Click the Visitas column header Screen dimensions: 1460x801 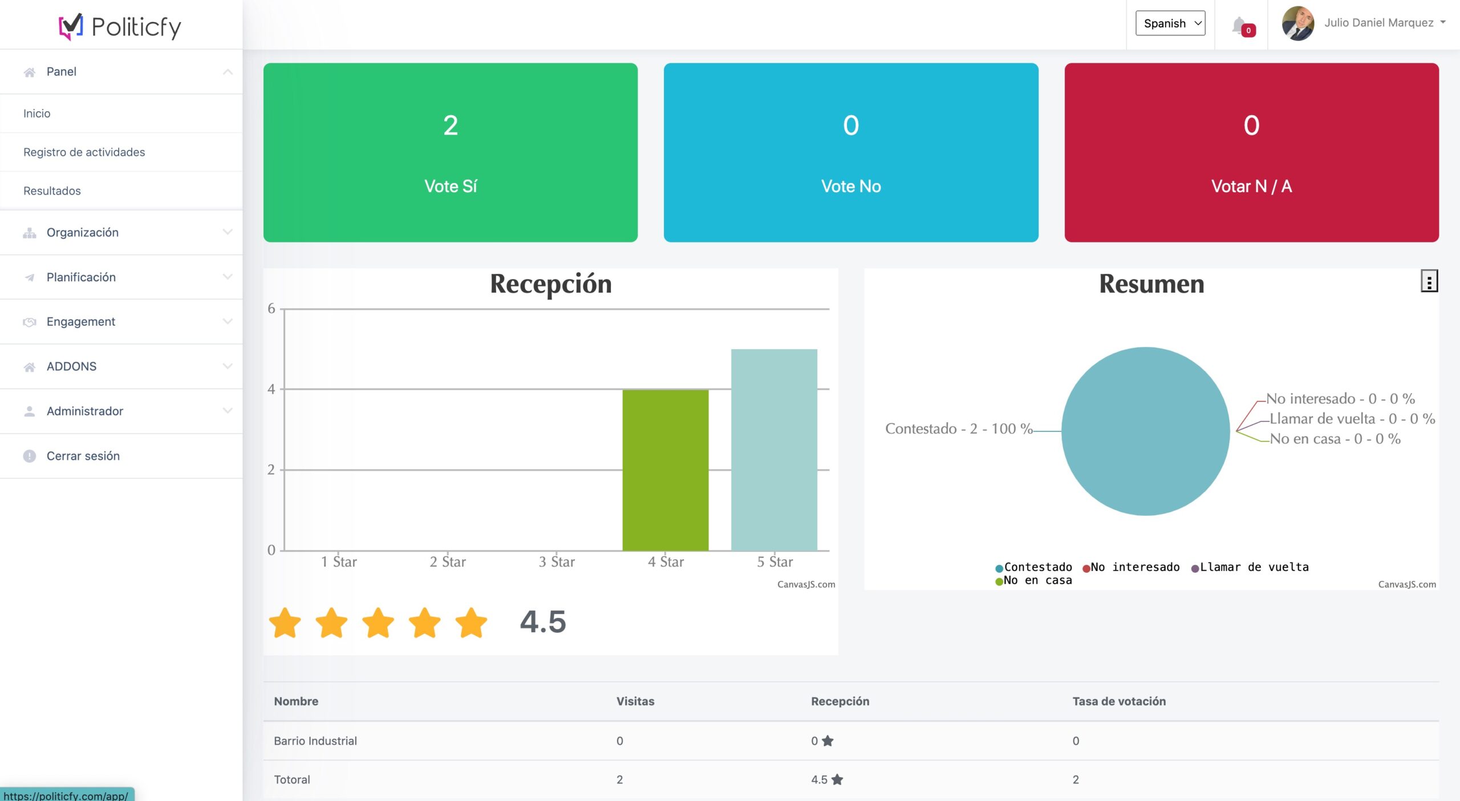pyautogui.click(x=635, y=701)
